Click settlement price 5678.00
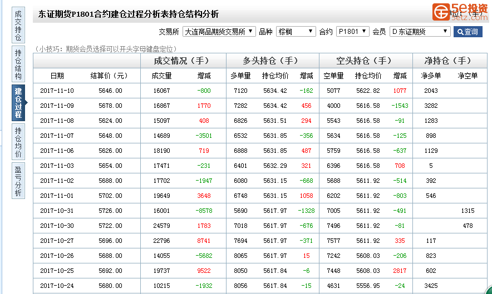492x294 pixels. (110, 106)
